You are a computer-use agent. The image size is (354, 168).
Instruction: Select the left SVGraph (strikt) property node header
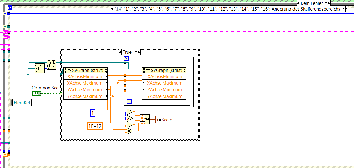coord(85,70)
